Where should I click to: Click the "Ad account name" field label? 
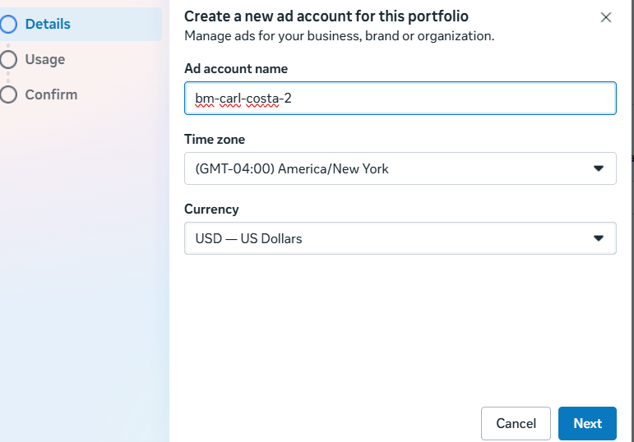(x=236, y=69)
